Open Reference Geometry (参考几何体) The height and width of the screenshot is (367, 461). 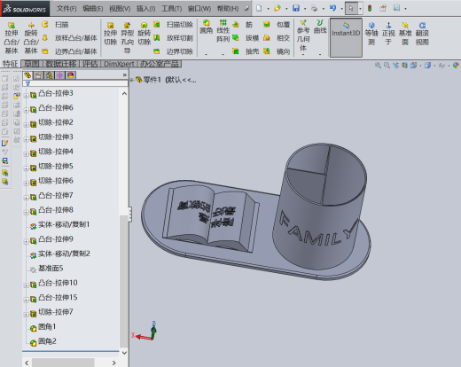303,35
